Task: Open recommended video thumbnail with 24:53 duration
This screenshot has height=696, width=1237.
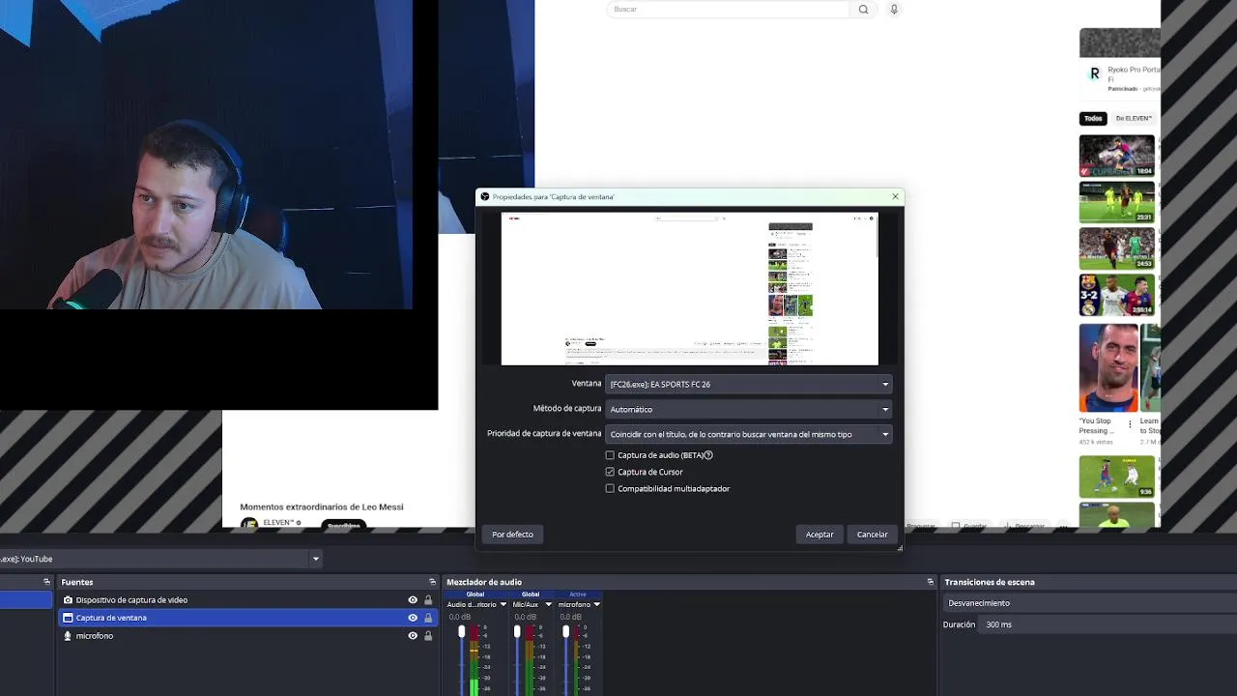Action: (x=1116, y=249)
